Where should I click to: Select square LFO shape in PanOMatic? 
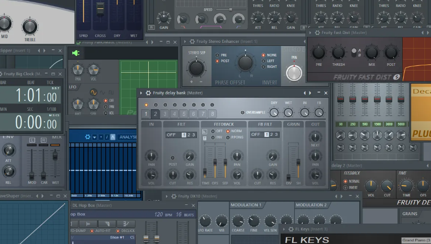[112, 92]
